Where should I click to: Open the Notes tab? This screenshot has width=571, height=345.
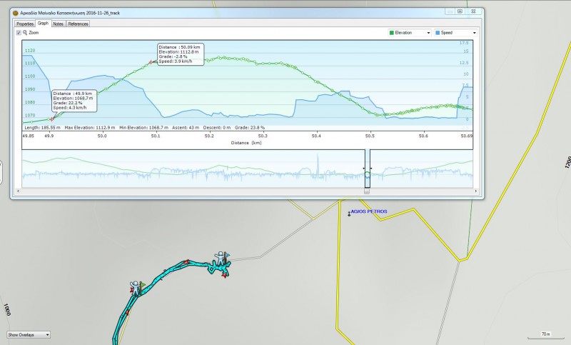point(59,24)
